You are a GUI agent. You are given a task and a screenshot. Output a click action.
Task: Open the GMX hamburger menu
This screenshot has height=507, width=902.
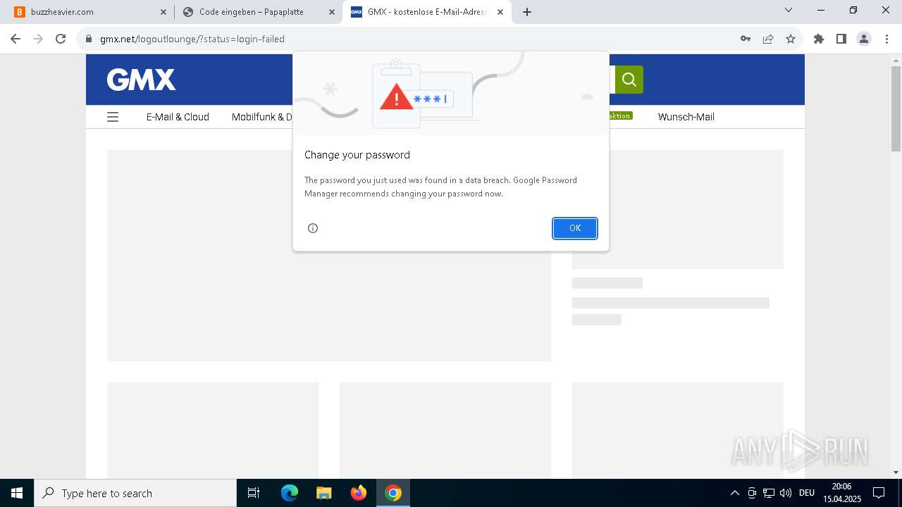pyautogui.click(x=113, y=117)
